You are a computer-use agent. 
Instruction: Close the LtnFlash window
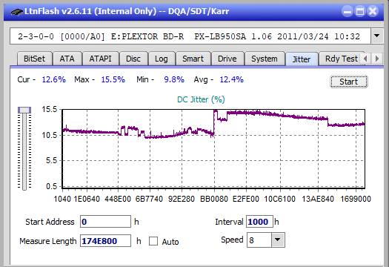[373, 11]
